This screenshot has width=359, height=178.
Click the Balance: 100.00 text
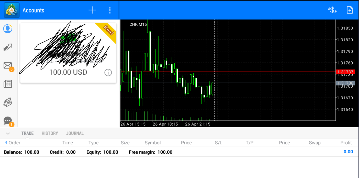tap(21, 152)
